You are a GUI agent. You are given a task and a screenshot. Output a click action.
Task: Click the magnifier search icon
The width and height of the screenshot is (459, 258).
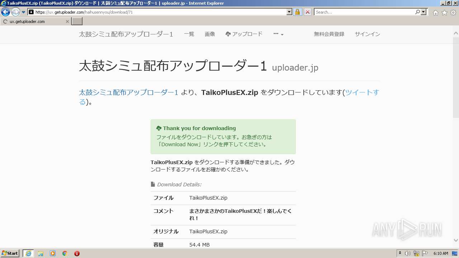[418, 12]
